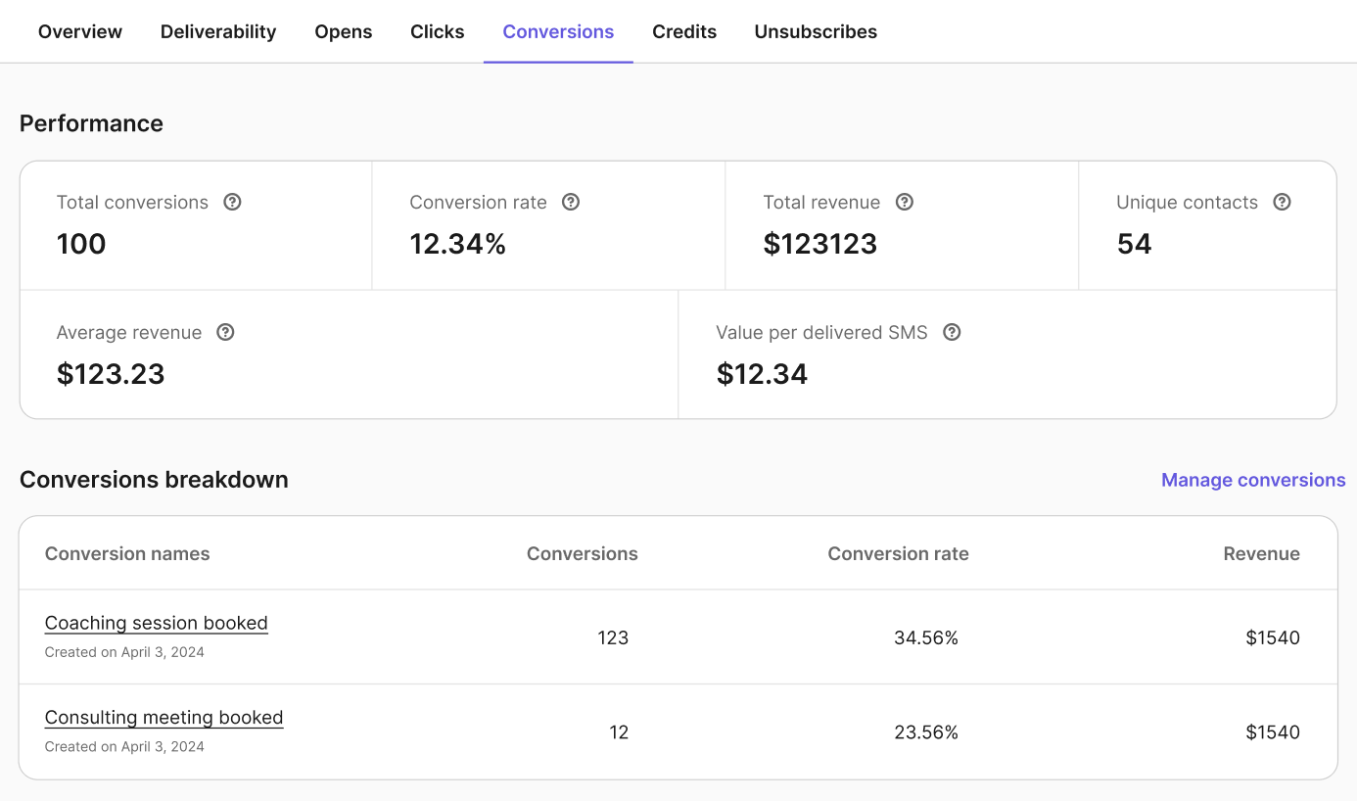The height and width of the screenshot is (801, 1357).
Task: Open the Deliverability tab
Action: point(217,30)
